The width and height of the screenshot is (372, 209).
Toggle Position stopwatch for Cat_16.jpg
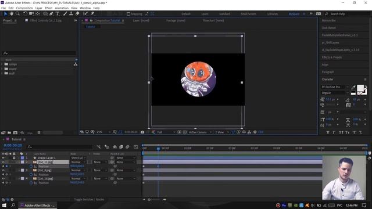(x=31, y=183)
